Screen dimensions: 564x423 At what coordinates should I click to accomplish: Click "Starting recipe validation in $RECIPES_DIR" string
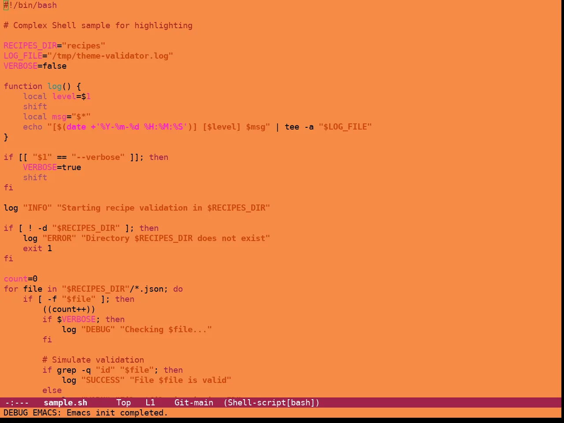tap(163, 208)
